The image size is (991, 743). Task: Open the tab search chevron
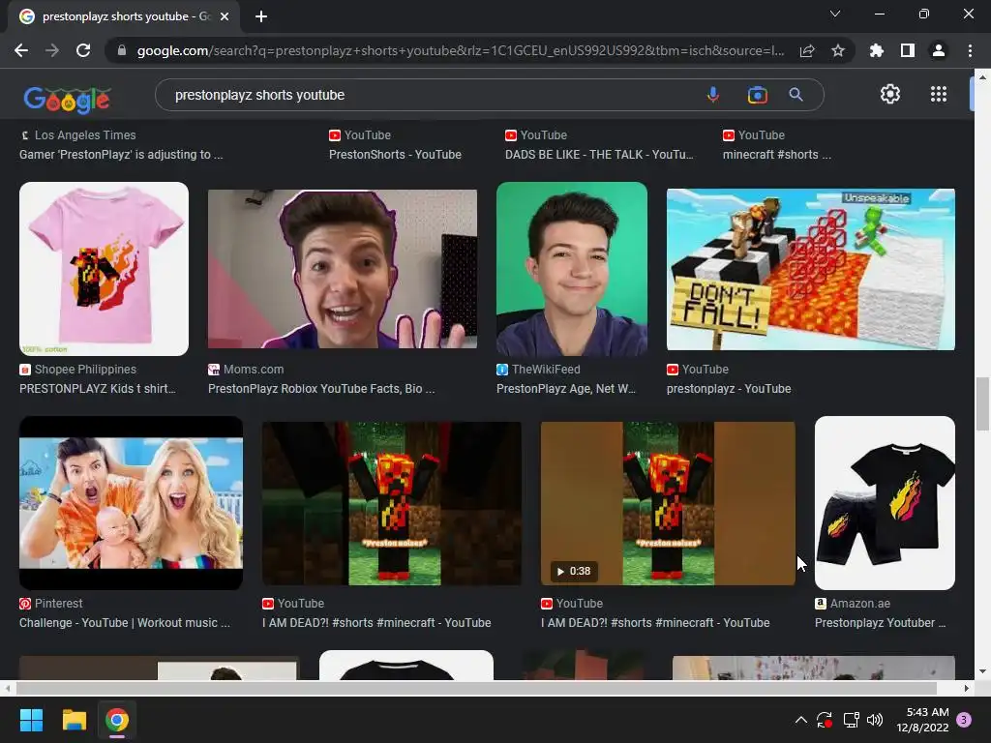(x=835, y=14)
